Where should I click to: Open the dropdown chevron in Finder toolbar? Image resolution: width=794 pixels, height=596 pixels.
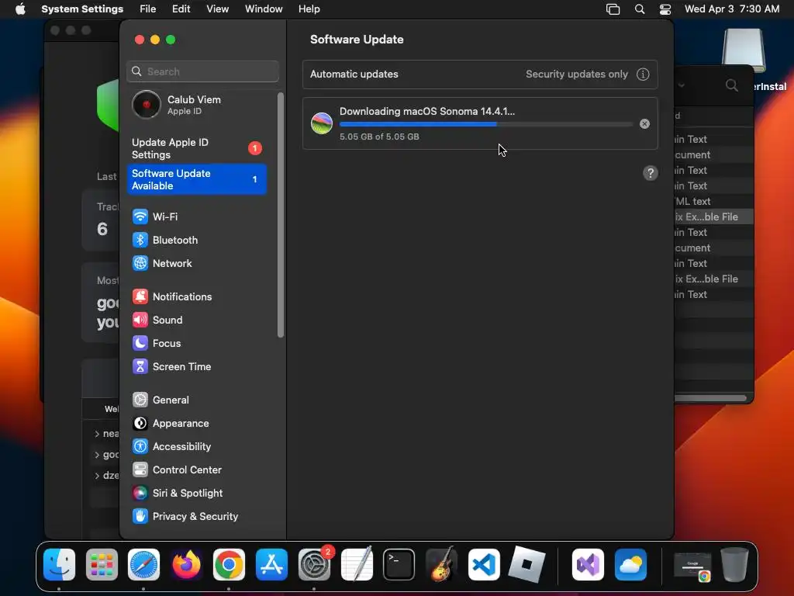(x=681, y=85)
